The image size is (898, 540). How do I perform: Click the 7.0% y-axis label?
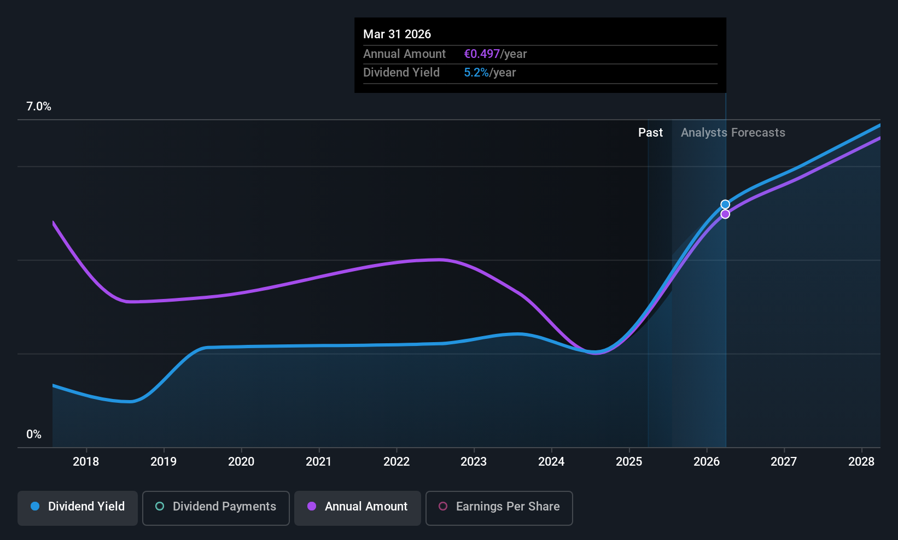pyautogui.click(x=39, y=107)
